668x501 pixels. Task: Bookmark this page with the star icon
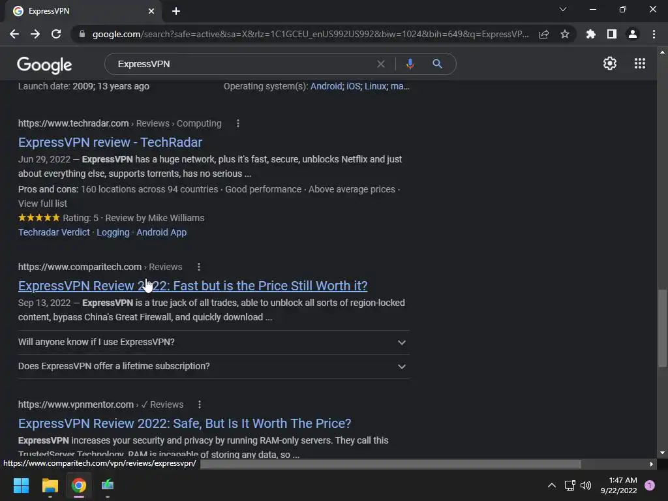[565, 34]
